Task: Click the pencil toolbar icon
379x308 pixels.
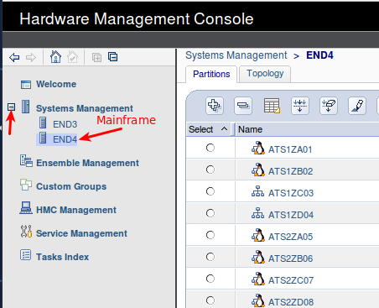Action: [357, 106]
